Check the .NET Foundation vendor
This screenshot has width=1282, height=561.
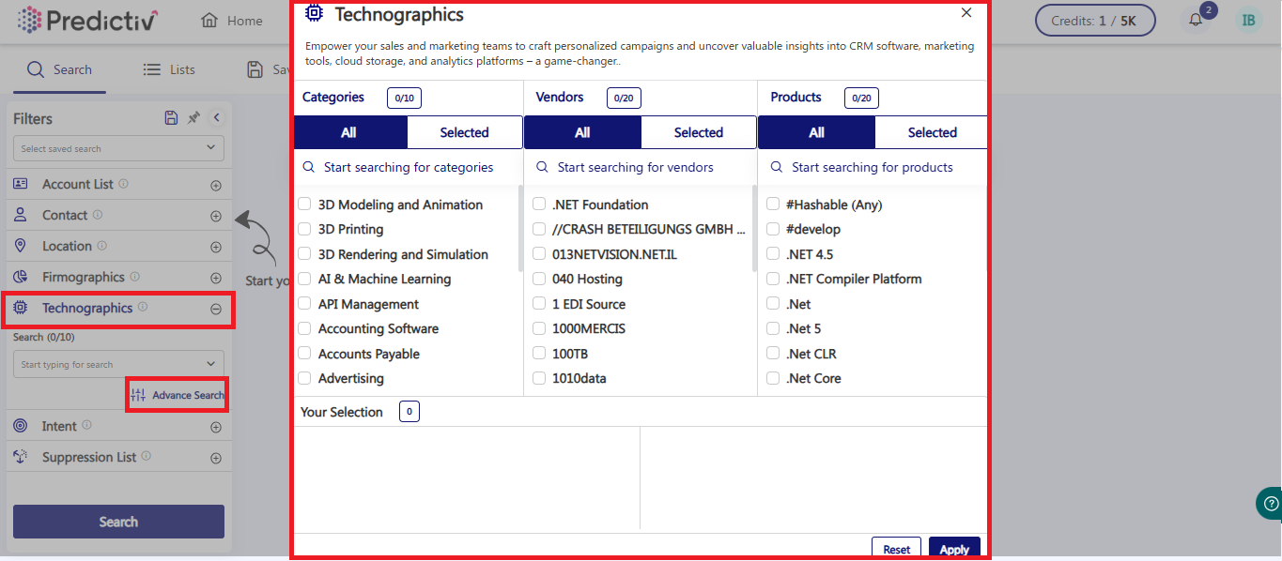[x=539, y=205]
